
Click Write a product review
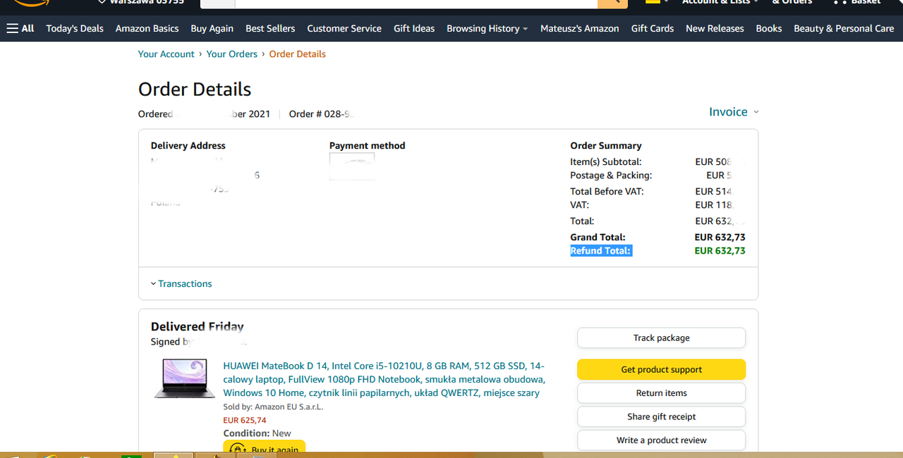(661, 440)
